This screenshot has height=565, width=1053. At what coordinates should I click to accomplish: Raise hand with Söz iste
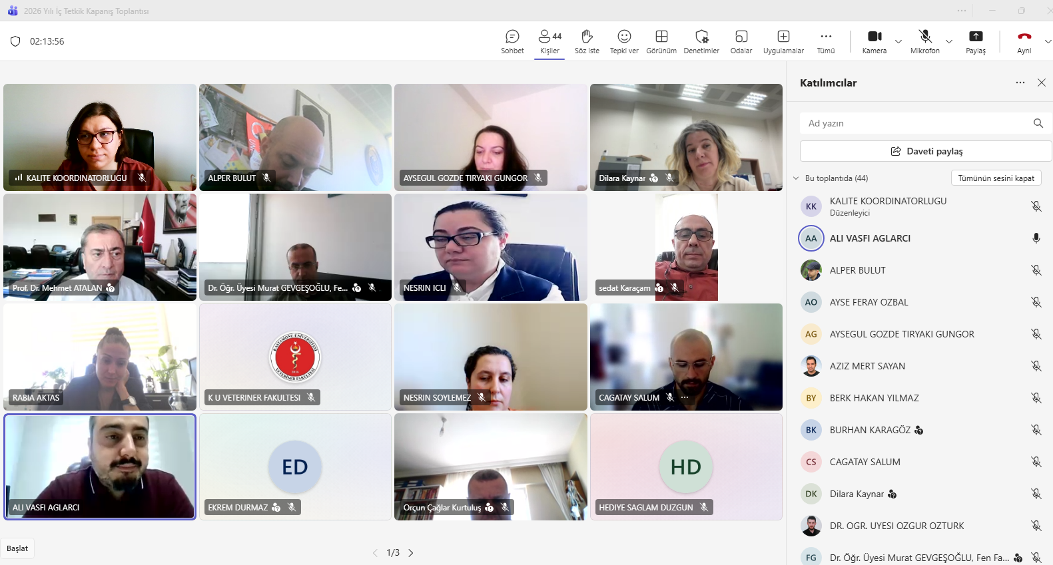pos(587,41)
